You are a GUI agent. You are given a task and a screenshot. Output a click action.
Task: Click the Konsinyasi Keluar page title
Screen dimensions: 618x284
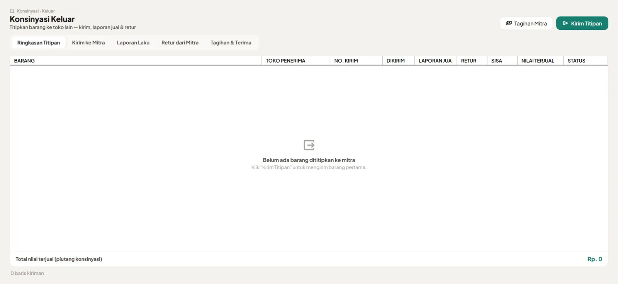click(x=42, y=19)
